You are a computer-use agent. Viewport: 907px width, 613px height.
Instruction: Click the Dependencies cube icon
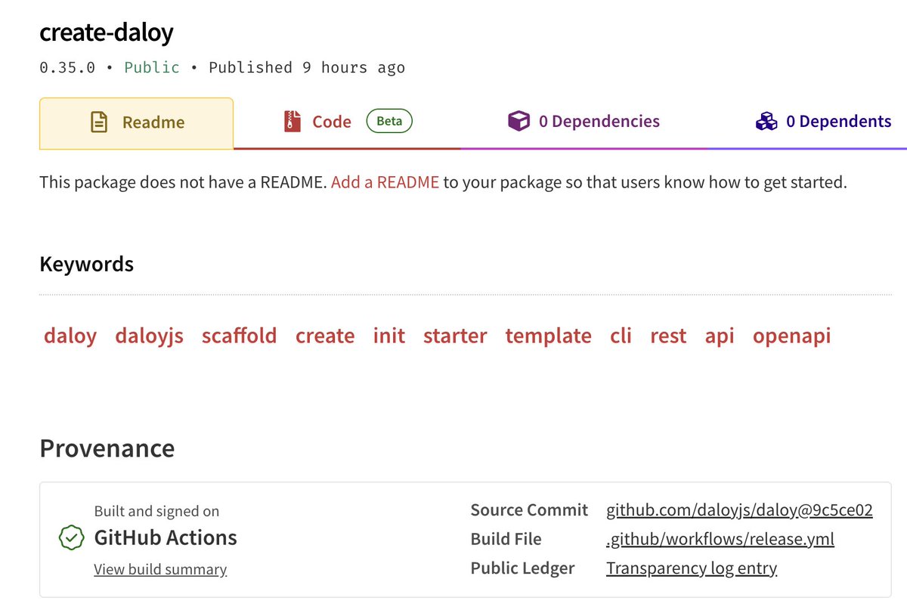pyautogui.click(x=519, y=122)
